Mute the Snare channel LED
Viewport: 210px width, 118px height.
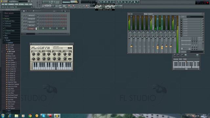[22, 19]
